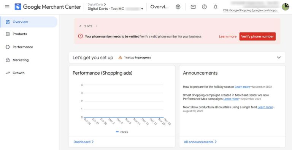Click the Digital Darts breadcrumb
Screen dimensions: 292x150
click(x=95, y=5)
